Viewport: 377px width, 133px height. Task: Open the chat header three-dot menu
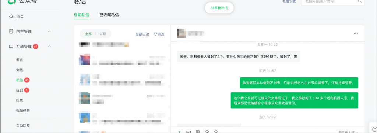356,33
